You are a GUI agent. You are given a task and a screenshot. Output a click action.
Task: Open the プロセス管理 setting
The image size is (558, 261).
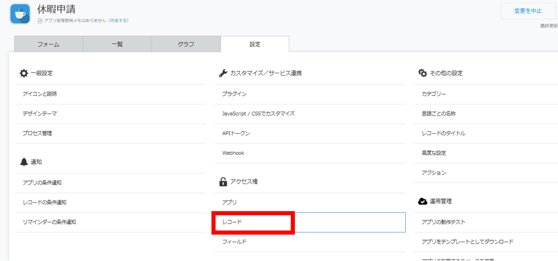pos(38,133)
